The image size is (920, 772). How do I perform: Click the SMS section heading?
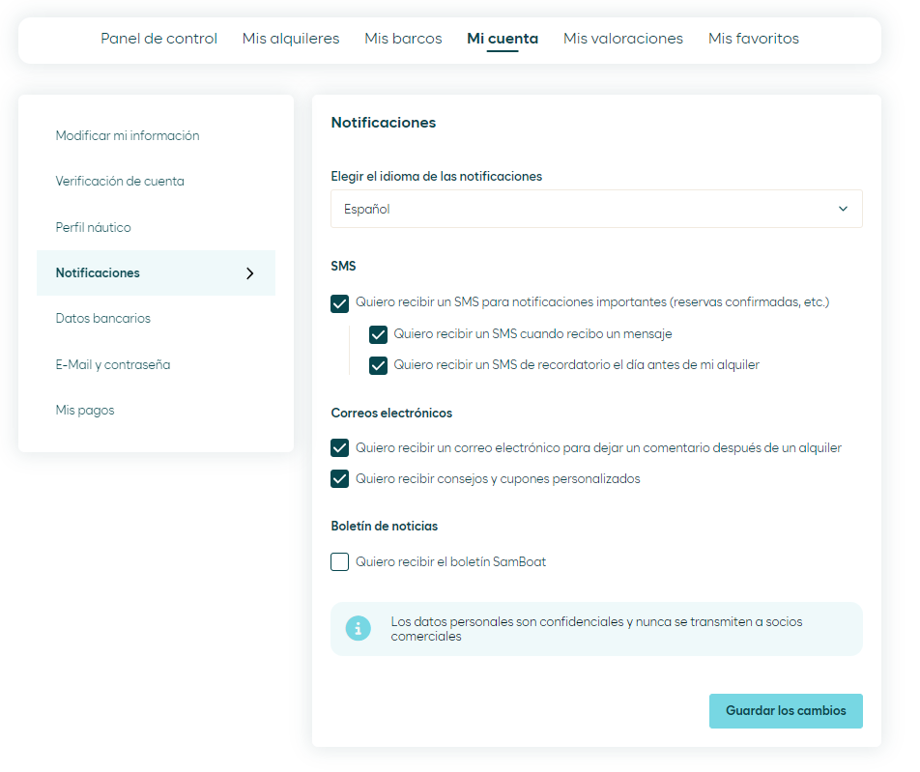click(x=343, y=267)
